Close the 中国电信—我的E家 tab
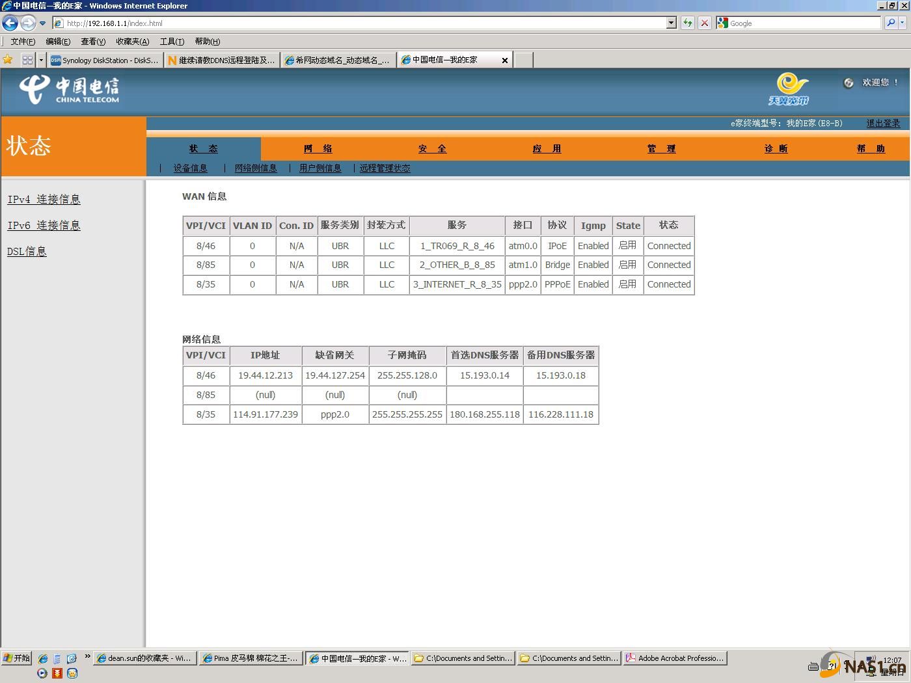 pos(505,60)
